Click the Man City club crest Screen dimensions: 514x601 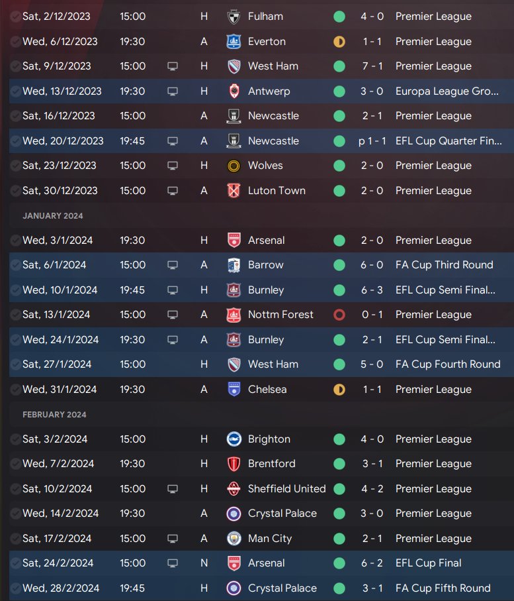(x=234, y=539)
